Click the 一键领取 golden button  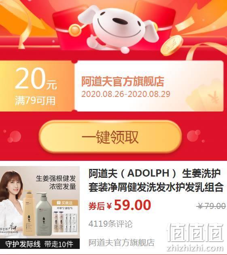point(110,137)
